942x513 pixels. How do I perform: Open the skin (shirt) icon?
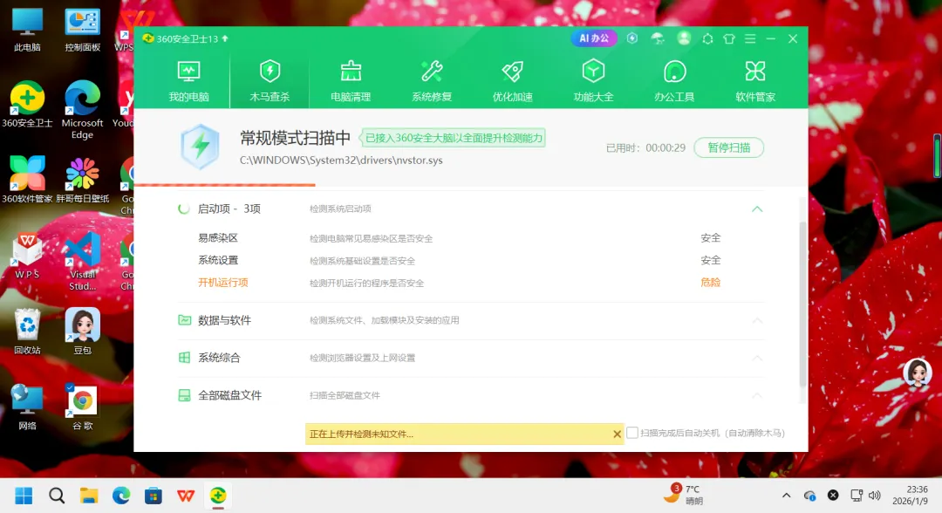728,39
